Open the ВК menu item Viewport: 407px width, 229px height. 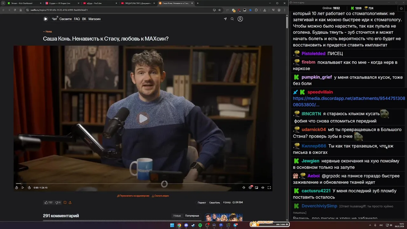coord(84,19)
